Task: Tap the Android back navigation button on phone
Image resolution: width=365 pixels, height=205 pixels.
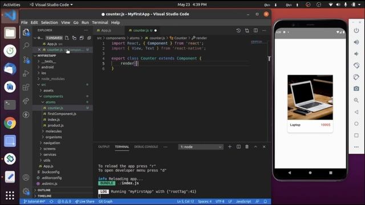Action: click(x=289, y=173)
